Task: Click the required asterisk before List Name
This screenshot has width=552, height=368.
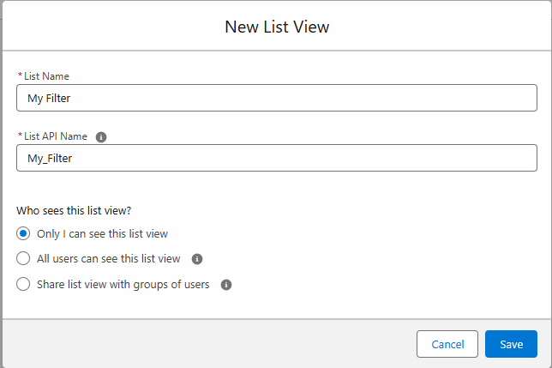Action: (x=20, y=76)
